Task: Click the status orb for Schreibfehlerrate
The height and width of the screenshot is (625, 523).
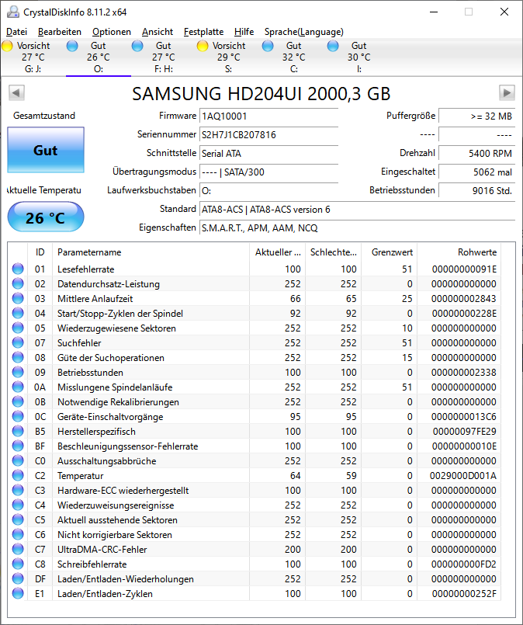Action: [18, 564]
